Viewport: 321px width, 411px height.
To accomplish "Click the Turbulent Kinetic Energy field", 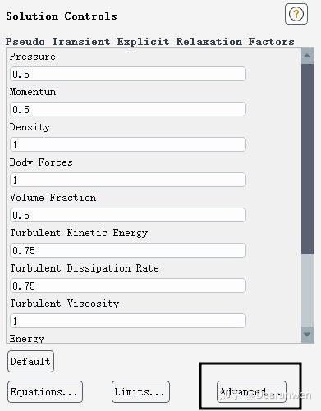I will click(128, 250).
